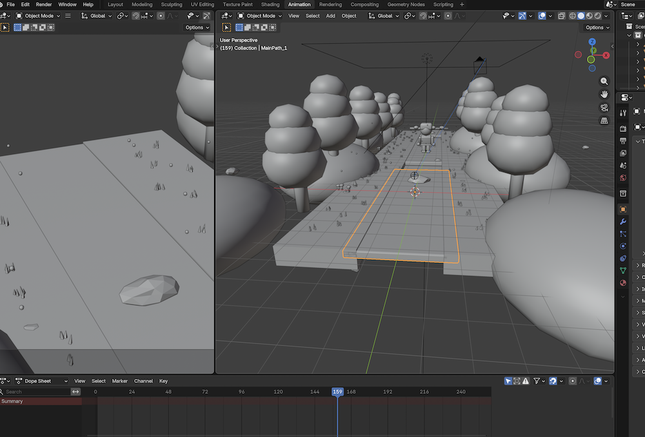Click the red X axis gizmo ball
The image size is (645, 437).
coord(606,55)
